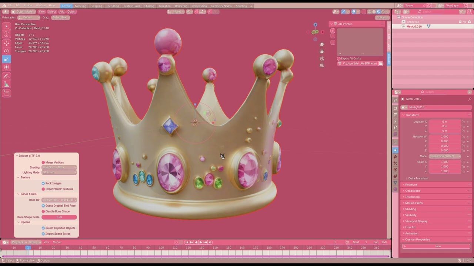Open the Object Mode dropdown
Viewport: 474px width, 266px height.
23,11
